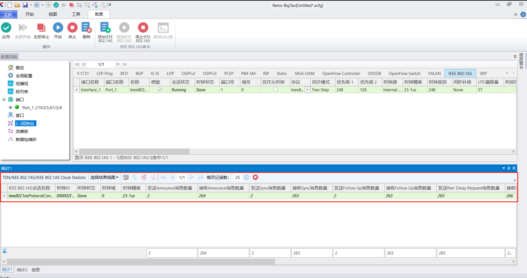Click the blue 开始 (Start) play button

(58, 31)
